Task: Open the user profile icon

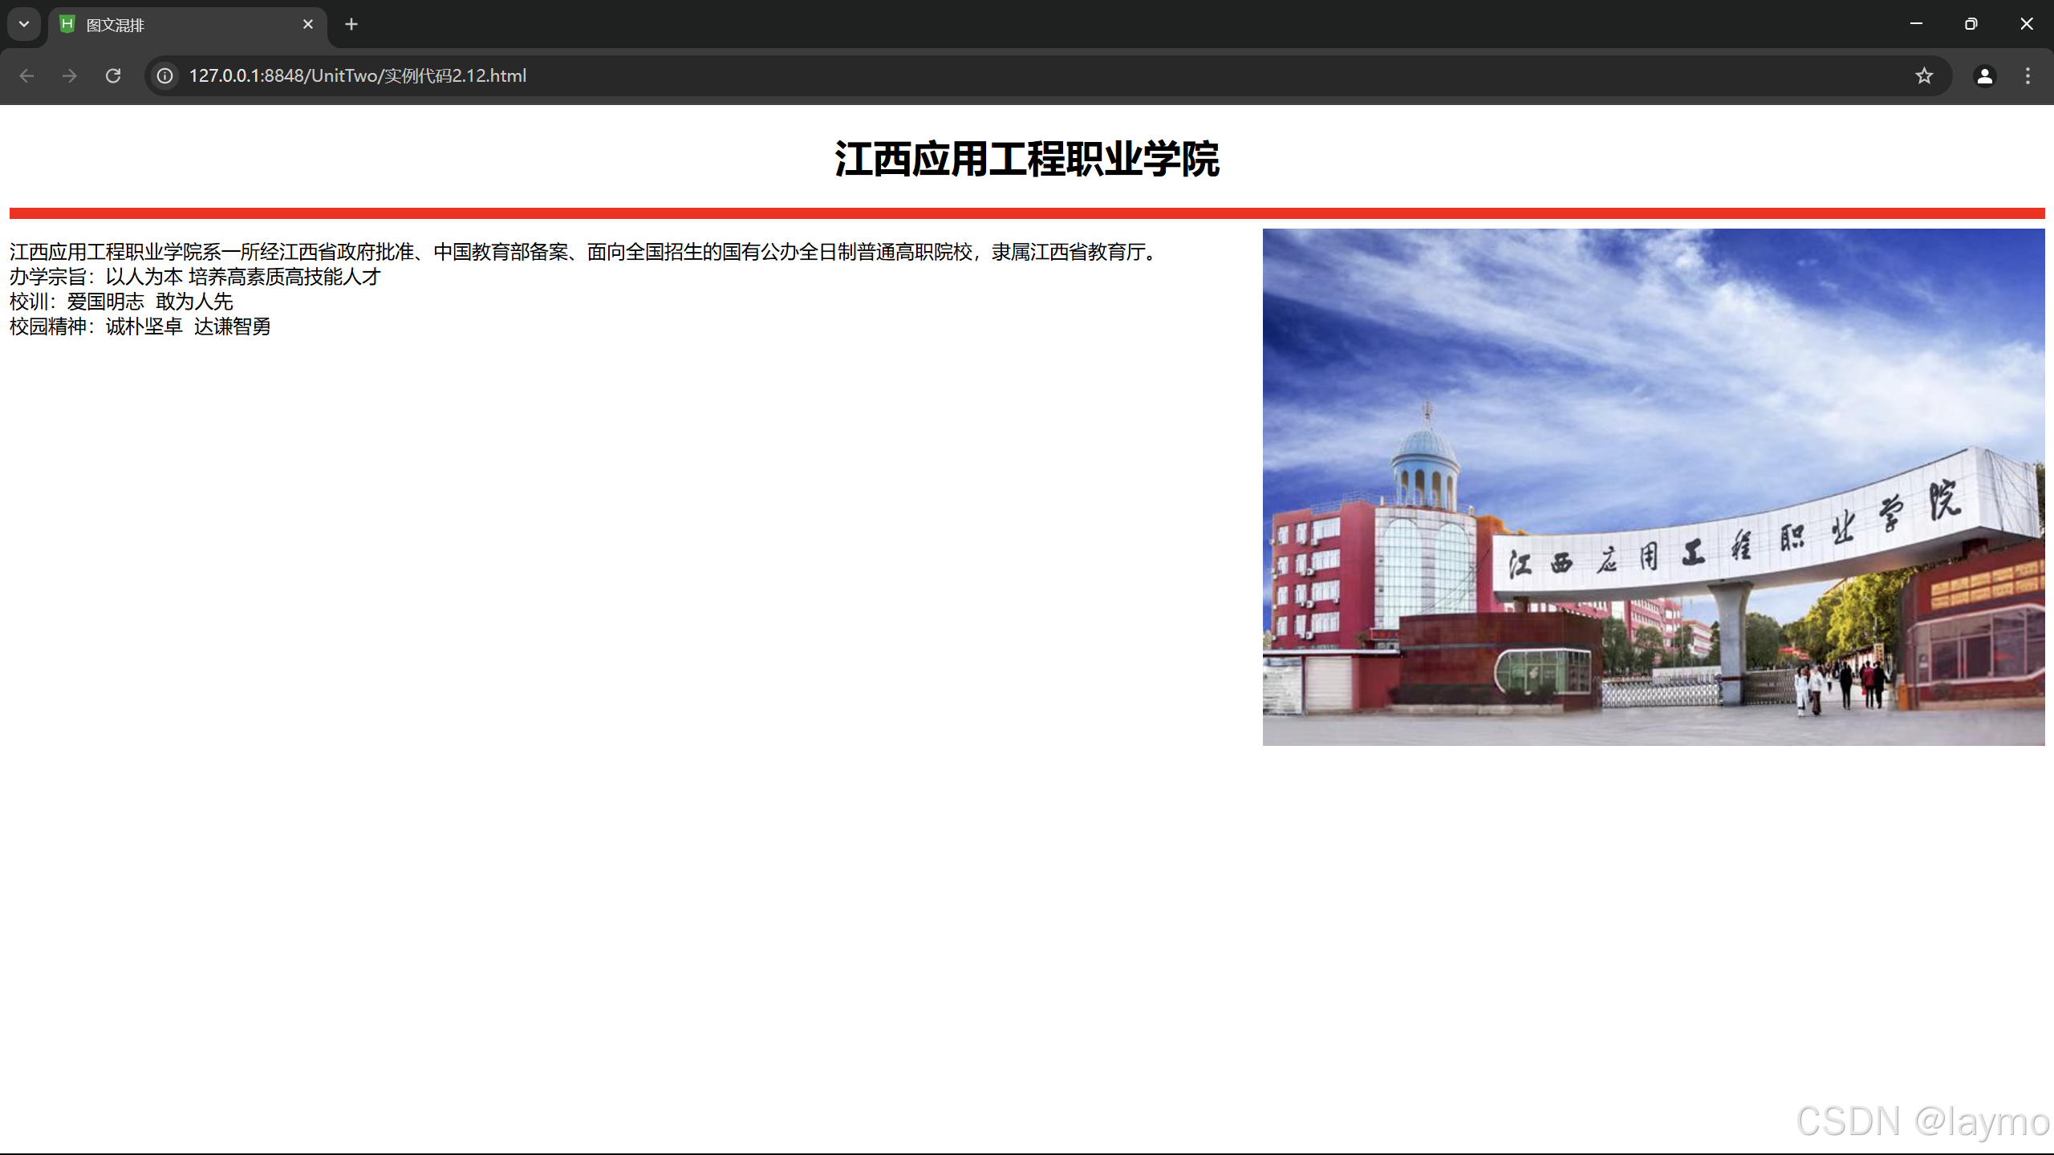Action: [x=1984, y=75]
